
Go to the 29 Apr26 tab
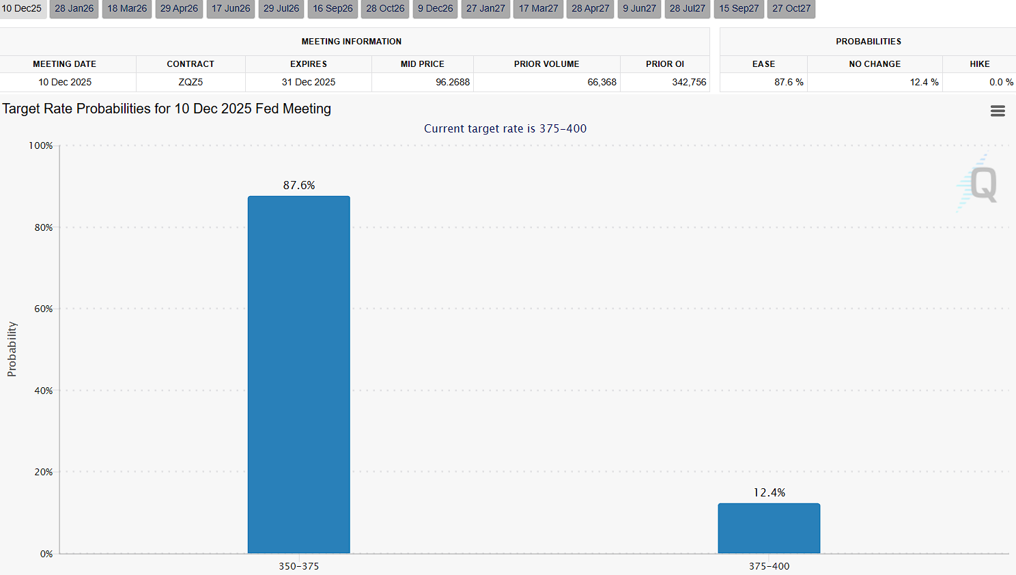point(179,9)
